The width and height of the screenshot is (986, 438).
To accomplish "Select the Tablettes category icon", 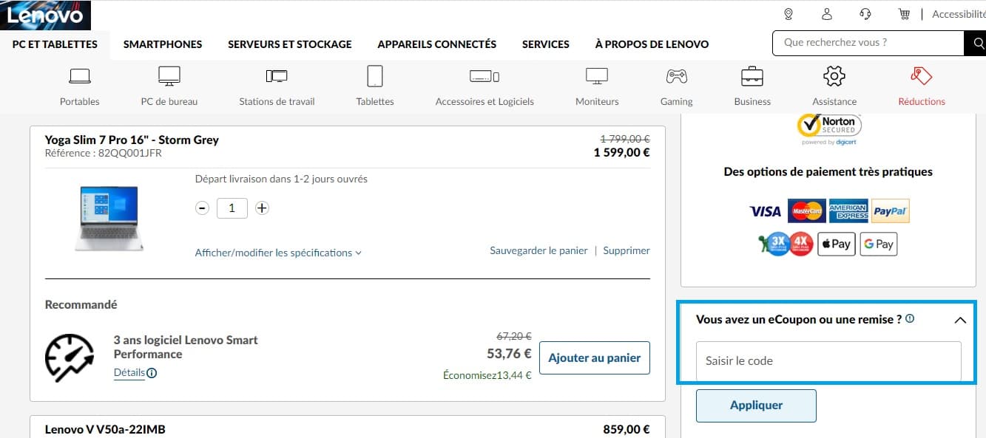I will (374, 76).
